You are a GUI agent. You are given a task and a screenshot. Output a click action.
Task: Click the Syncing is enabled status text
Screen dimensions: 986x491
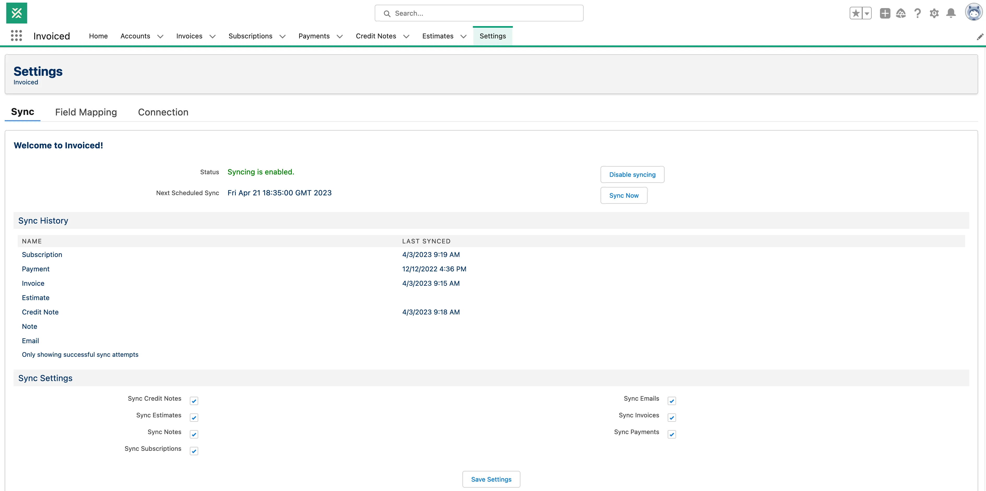[261, 172]
